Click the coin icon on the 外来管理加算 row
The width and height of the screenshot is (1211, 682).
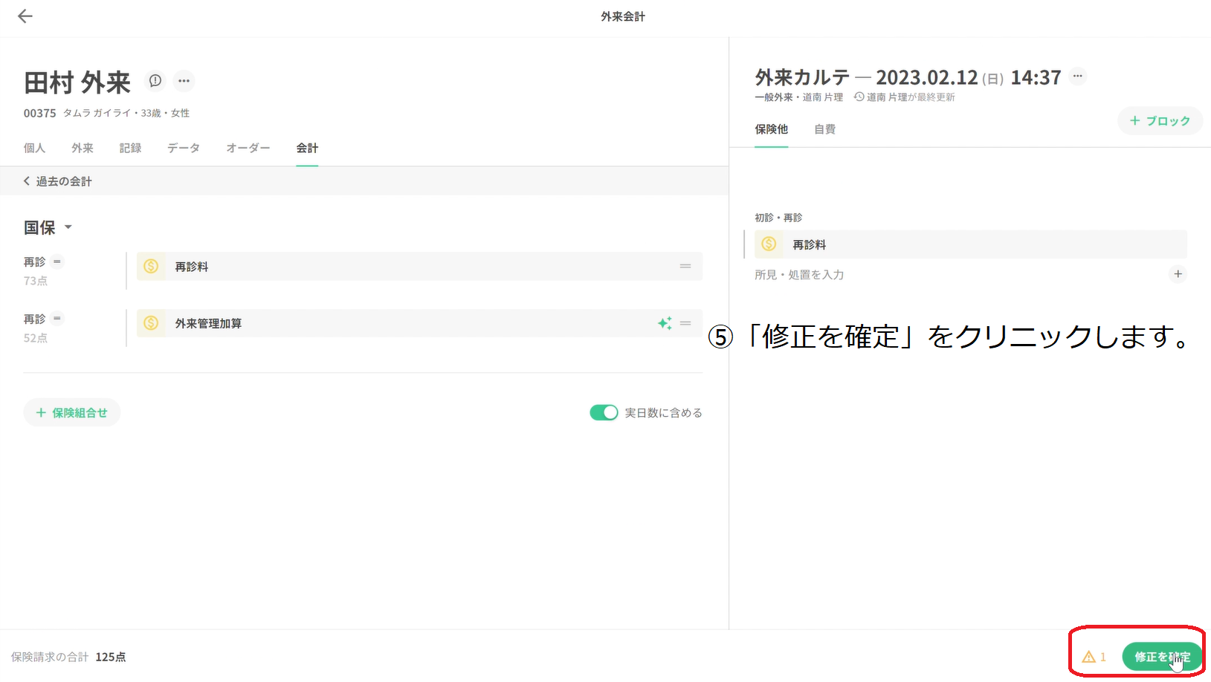click(151, 323)
